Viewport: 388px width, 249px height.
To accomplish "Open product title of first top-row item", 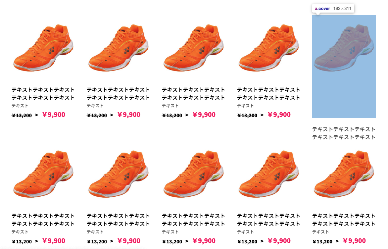I will 43,94.
